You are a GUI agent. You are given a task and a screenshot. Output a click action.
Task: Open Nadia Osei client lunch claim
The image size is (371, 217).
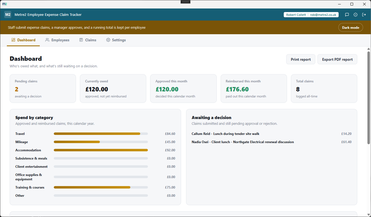pos(271,142)
